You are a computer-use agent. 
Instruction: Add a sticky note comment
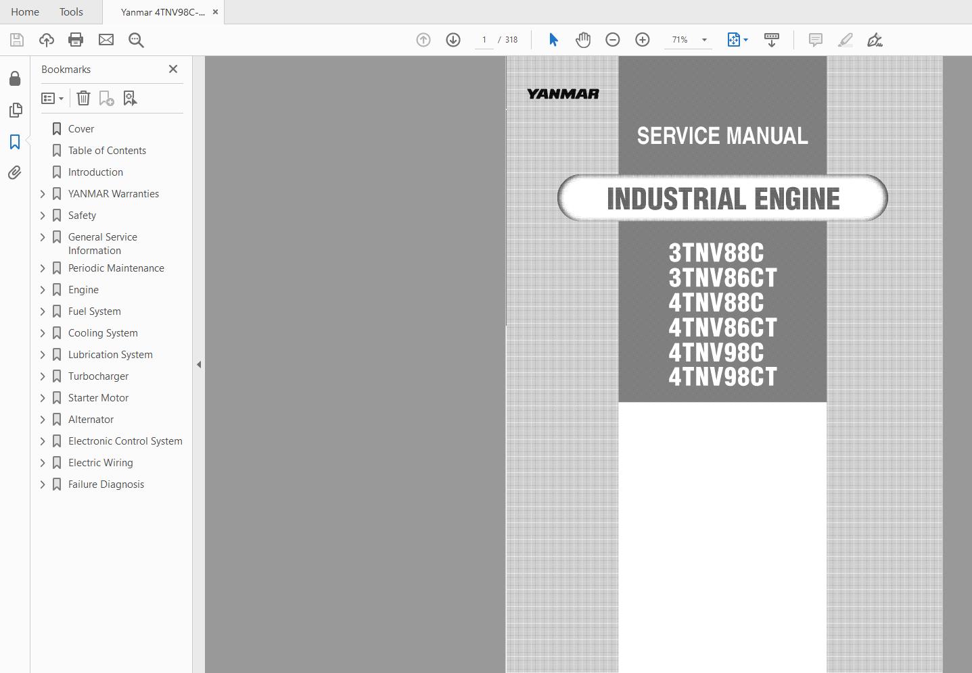[x=816, y=40]
